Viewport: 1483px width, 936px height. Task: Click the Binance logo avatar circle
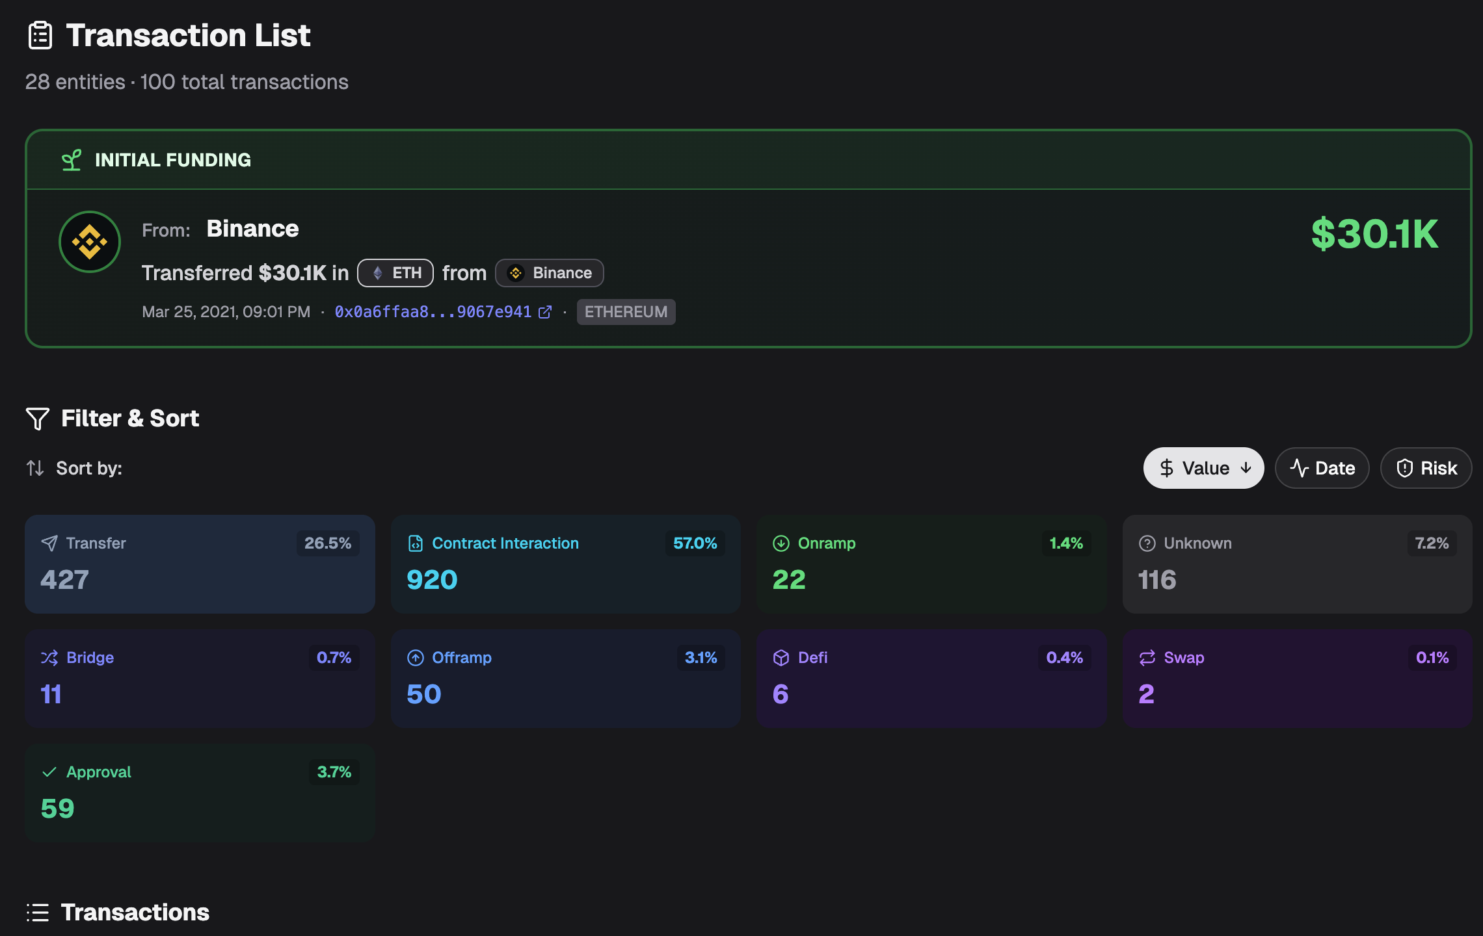point(90,242)
